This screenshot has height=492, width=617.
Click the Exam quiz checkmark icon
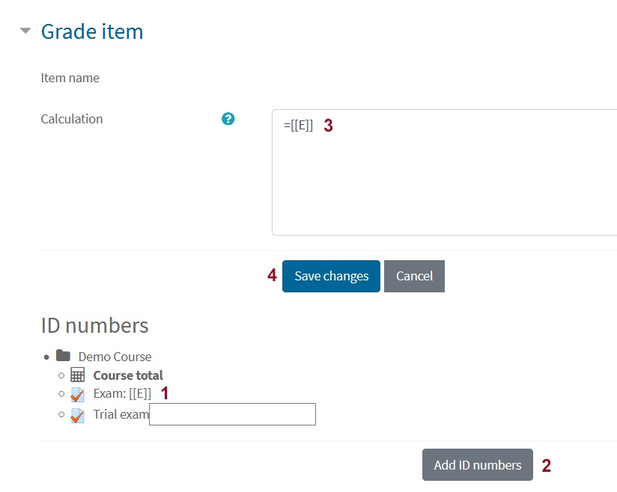pos(78,395)
